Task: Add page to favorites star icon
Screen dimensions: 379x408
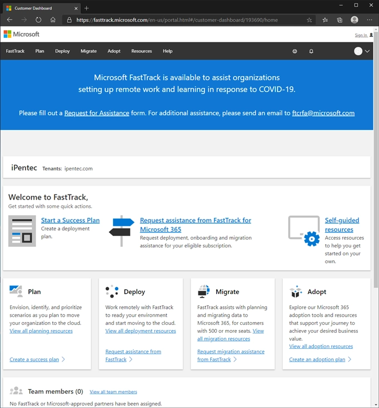Action: 309,20
